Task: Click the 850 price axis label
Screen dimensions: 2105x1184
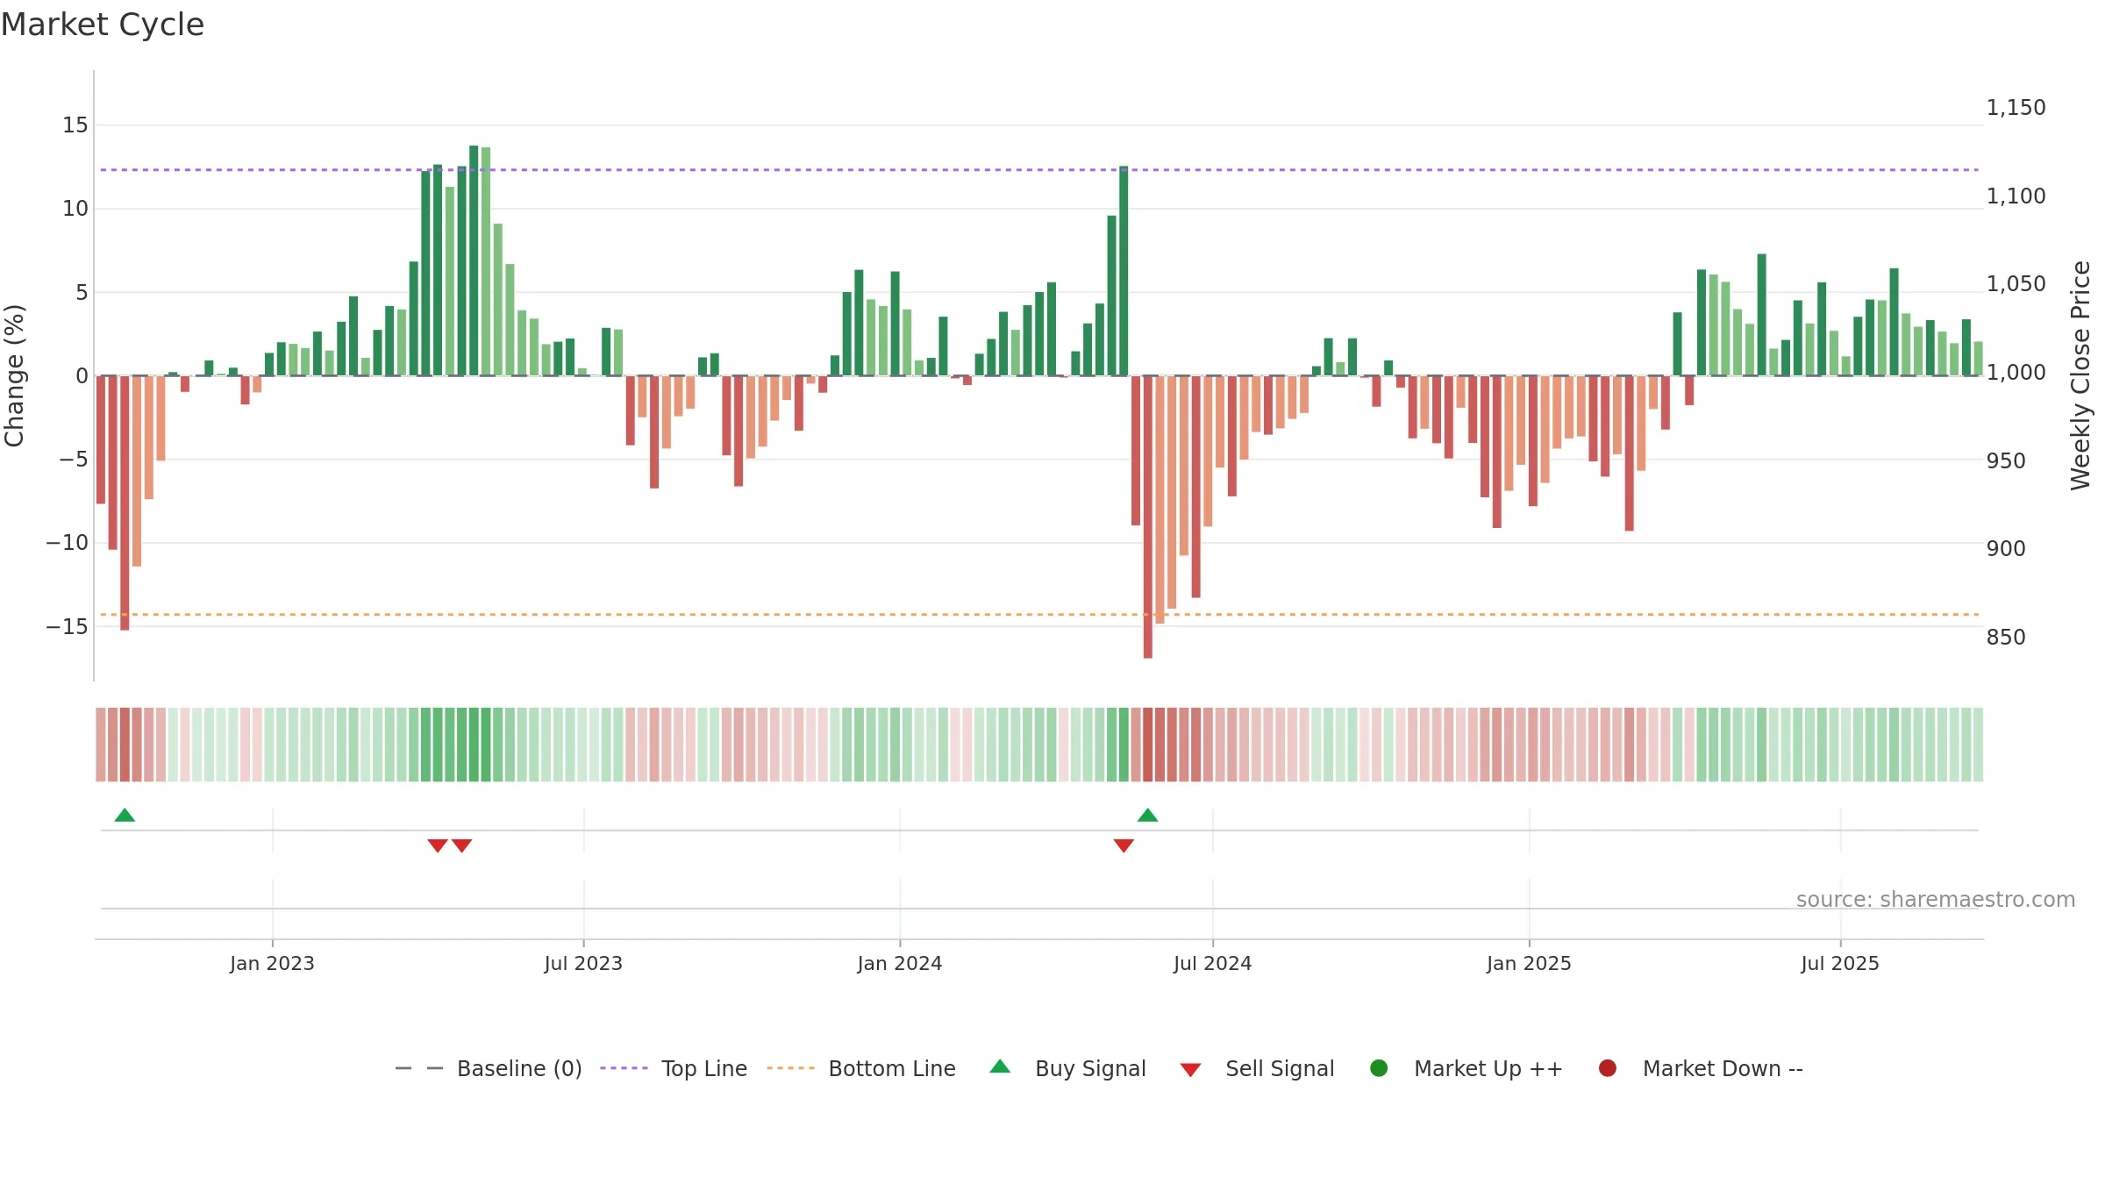Action: 2006,637
